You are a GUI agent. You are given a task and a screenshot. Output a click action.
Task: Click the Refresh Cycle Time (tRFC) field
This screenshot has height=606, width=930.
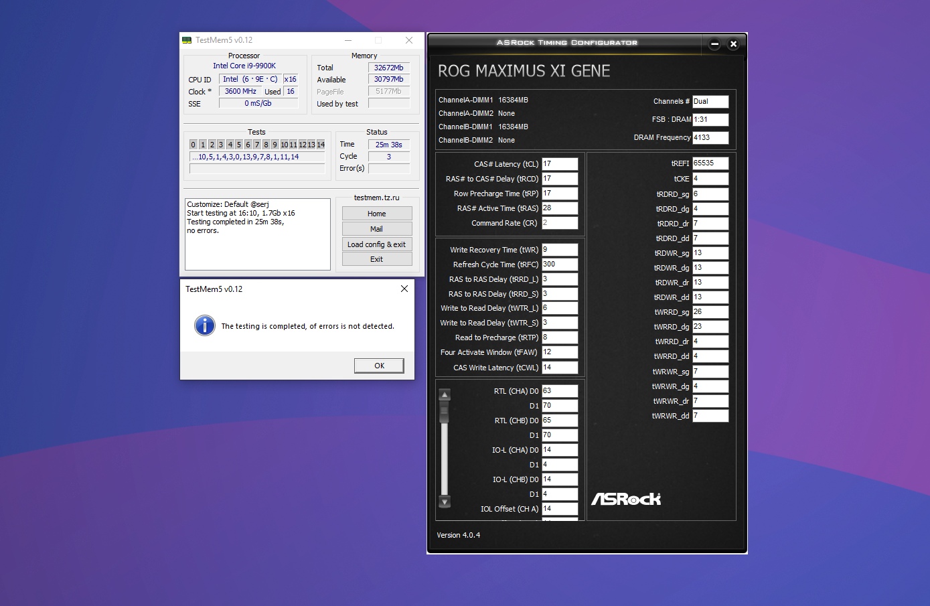click(x=560, y=264)
